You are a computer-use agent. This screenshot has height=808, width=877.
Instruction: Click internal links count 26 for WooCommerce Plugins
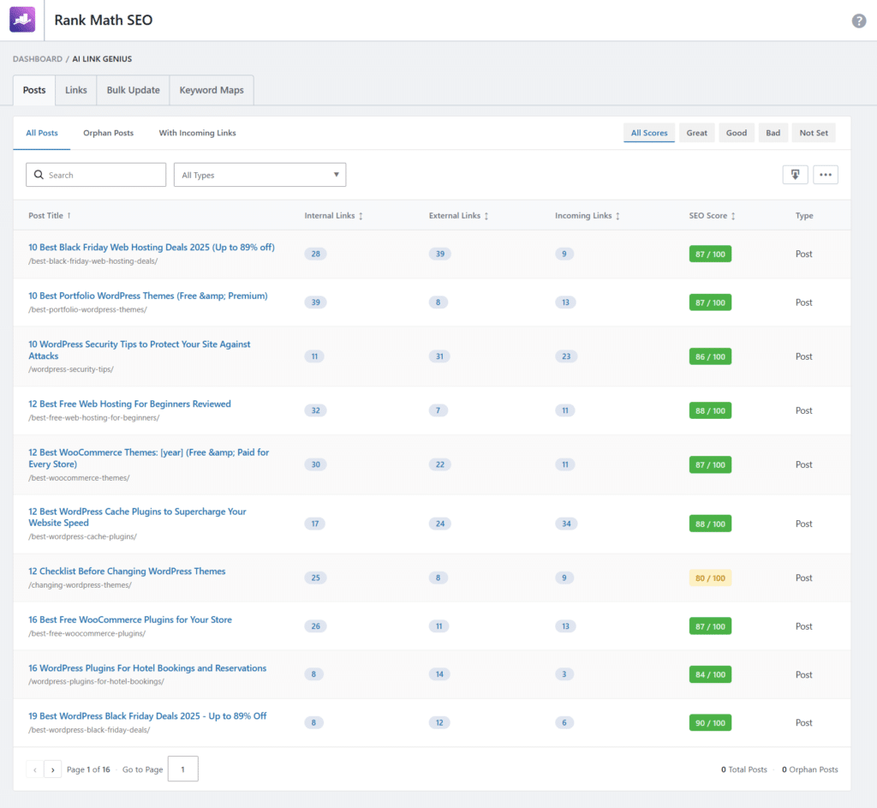[x=315, y=626]
